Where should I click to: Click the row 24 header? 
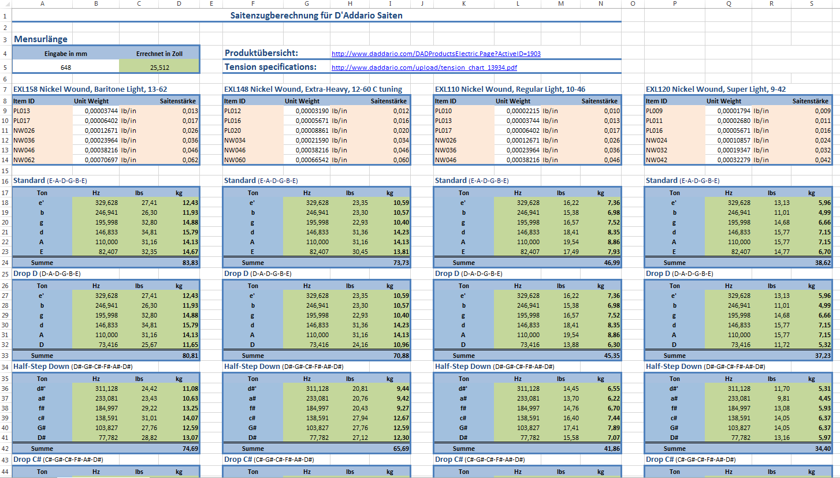[x=6, y=263]
